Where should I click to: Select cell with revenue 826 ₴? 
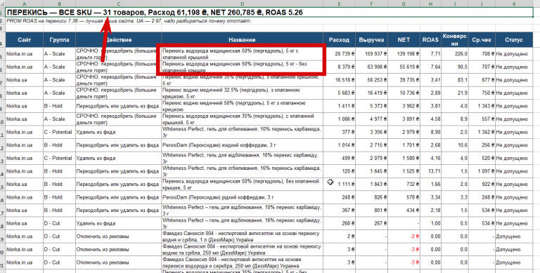click(x=371, y=197)
